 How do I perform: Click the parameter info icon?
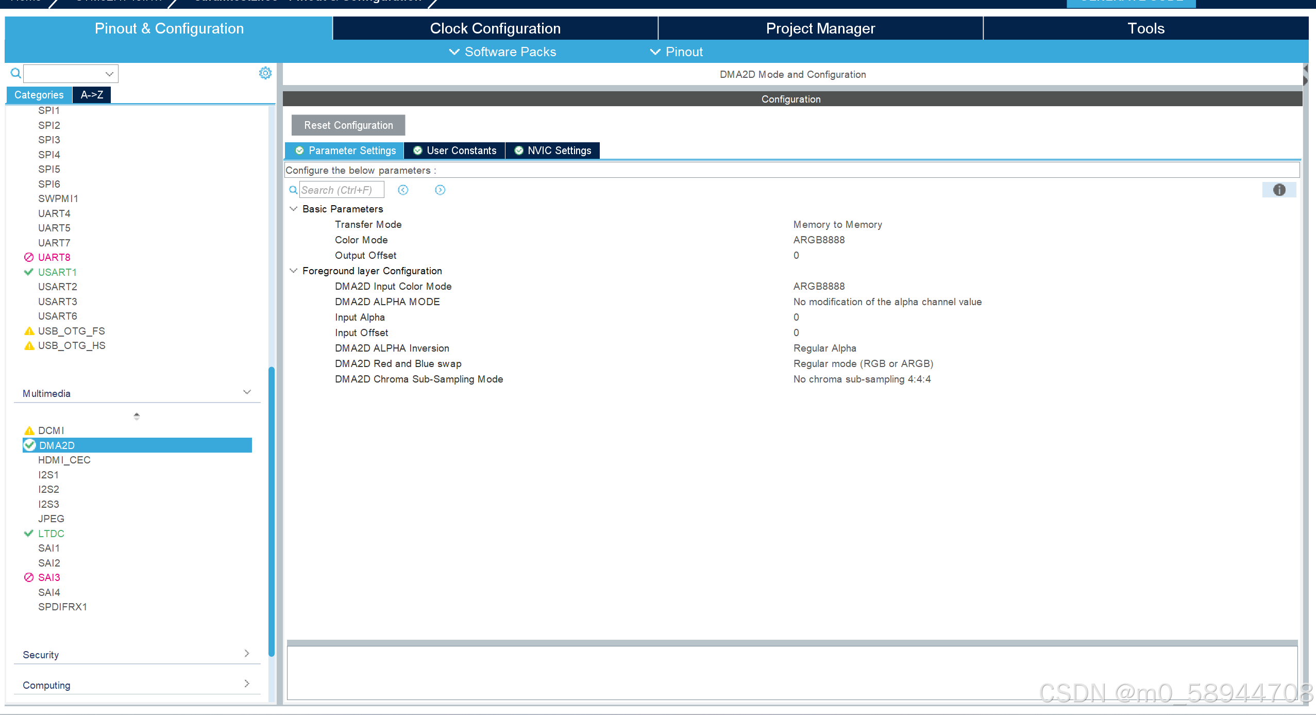(x=1279, y=190)
